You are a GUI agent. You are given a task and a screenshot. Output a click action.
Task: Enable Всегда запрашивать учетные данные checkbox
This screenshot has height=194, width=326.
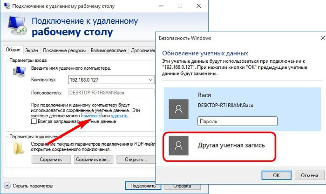pos(34,121)
